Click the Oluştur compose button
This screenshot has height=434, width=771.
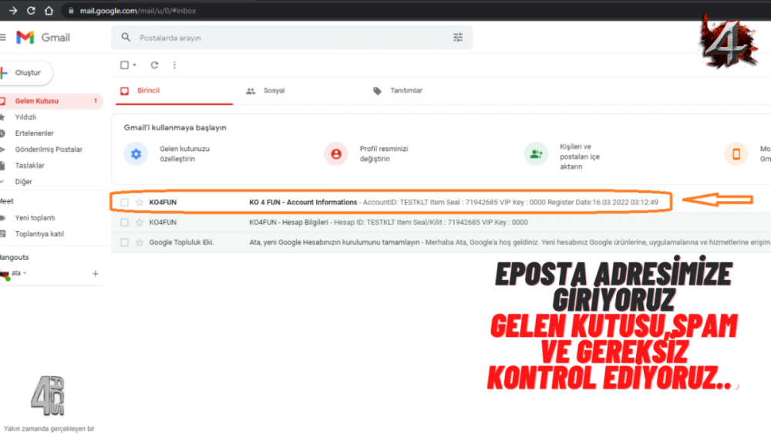(x=25, y=72)
